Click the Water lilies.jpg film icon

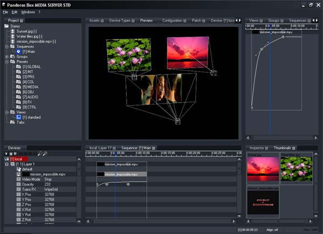tap(12, 36)
